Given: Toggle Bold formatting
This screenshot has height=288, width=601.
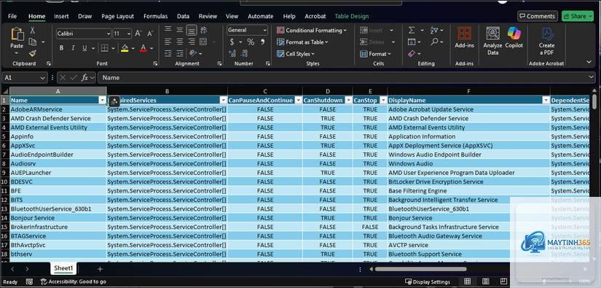Looking at the screenshot, I should click(x=61, y=48).
